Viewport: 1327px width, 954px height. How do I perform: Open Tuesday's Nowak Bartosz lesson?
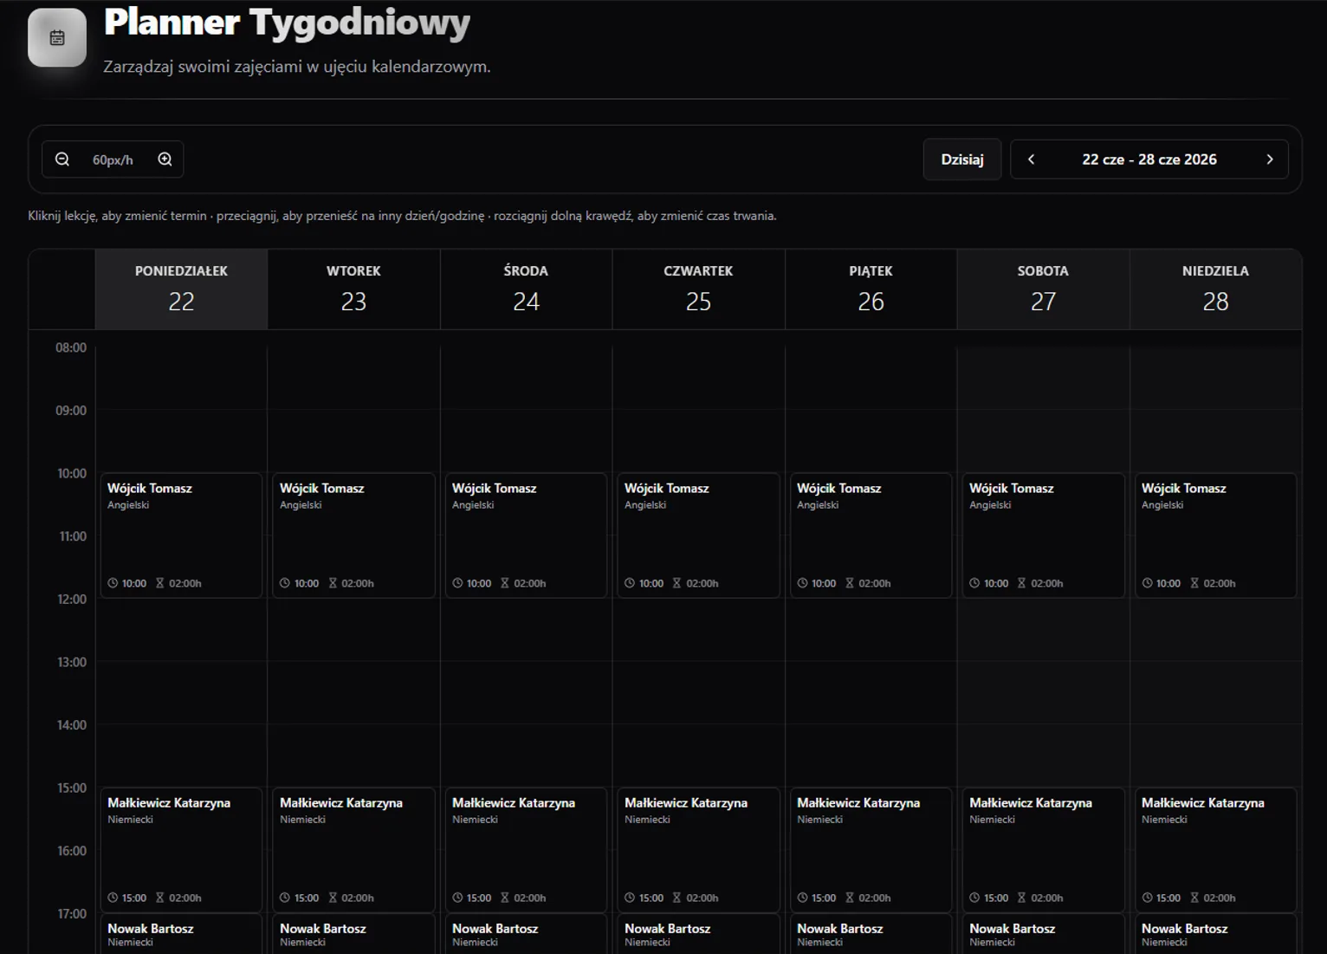tap(353, 934)
